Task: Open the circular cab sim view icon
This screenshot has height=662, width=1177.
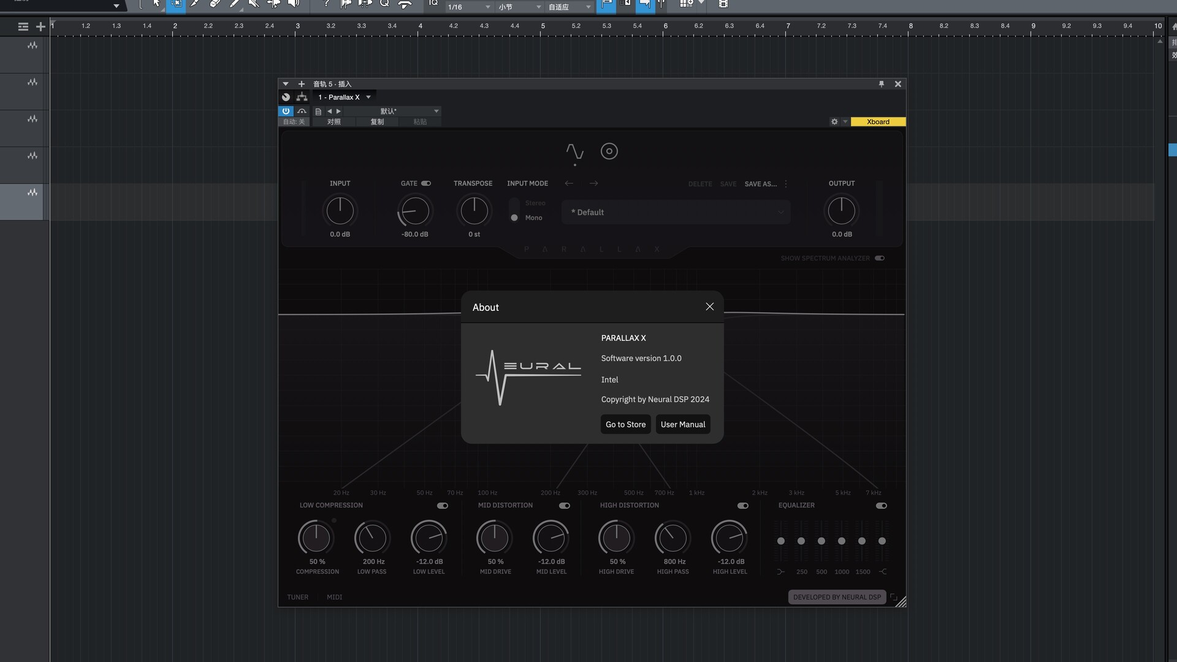Action: pyautogui.click(x=609, y=151)
